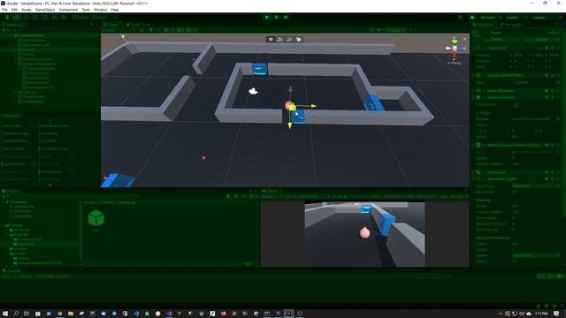The width and height of the screenshot is (566, 318).
Task: Toggle the Mesh Renderer enabled checkbox
Action: (x=484, y=91)
